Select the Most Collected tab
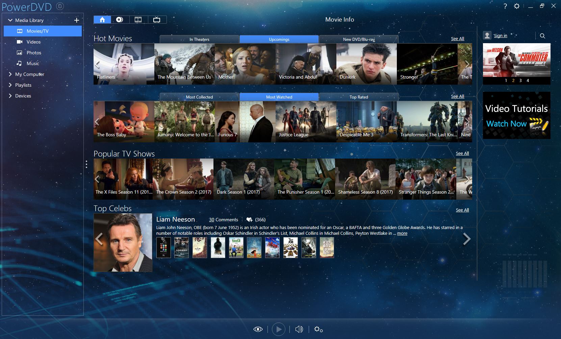This screenshot has width=561, height=339. click(x=199, y=97)
